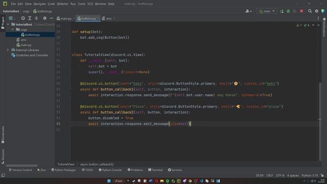Open Search Everywhere magnifier icon
Image resolution: width=327 pixels, height=184 pixels.
click(x=310, y=11)
